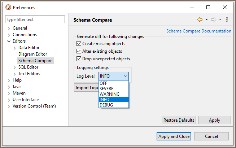
Task: Open the three-dot view menu icon
Action: [x=227, y=19]
